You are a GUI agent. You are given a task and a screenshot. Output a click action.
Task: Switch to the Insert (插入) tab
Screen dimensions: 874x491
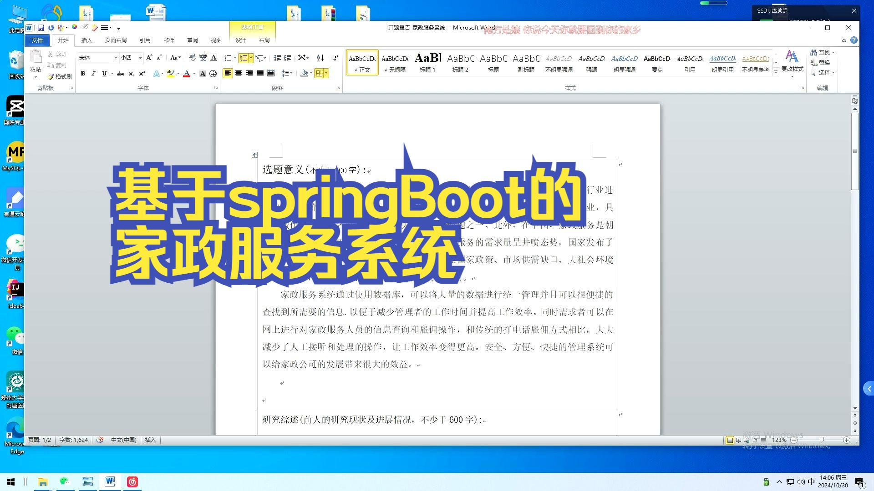tap(86, 40)
